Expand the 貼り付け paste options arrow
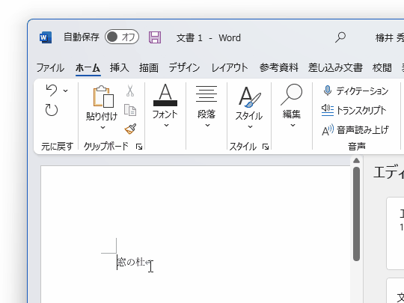This screenshot has width=404, height=303. (102, 127)
